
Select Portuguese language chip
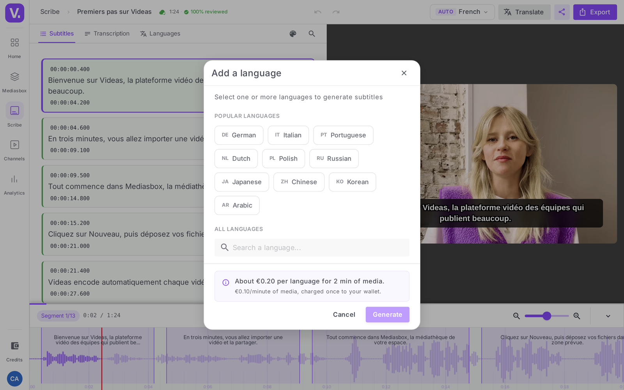tap(343, 135)
